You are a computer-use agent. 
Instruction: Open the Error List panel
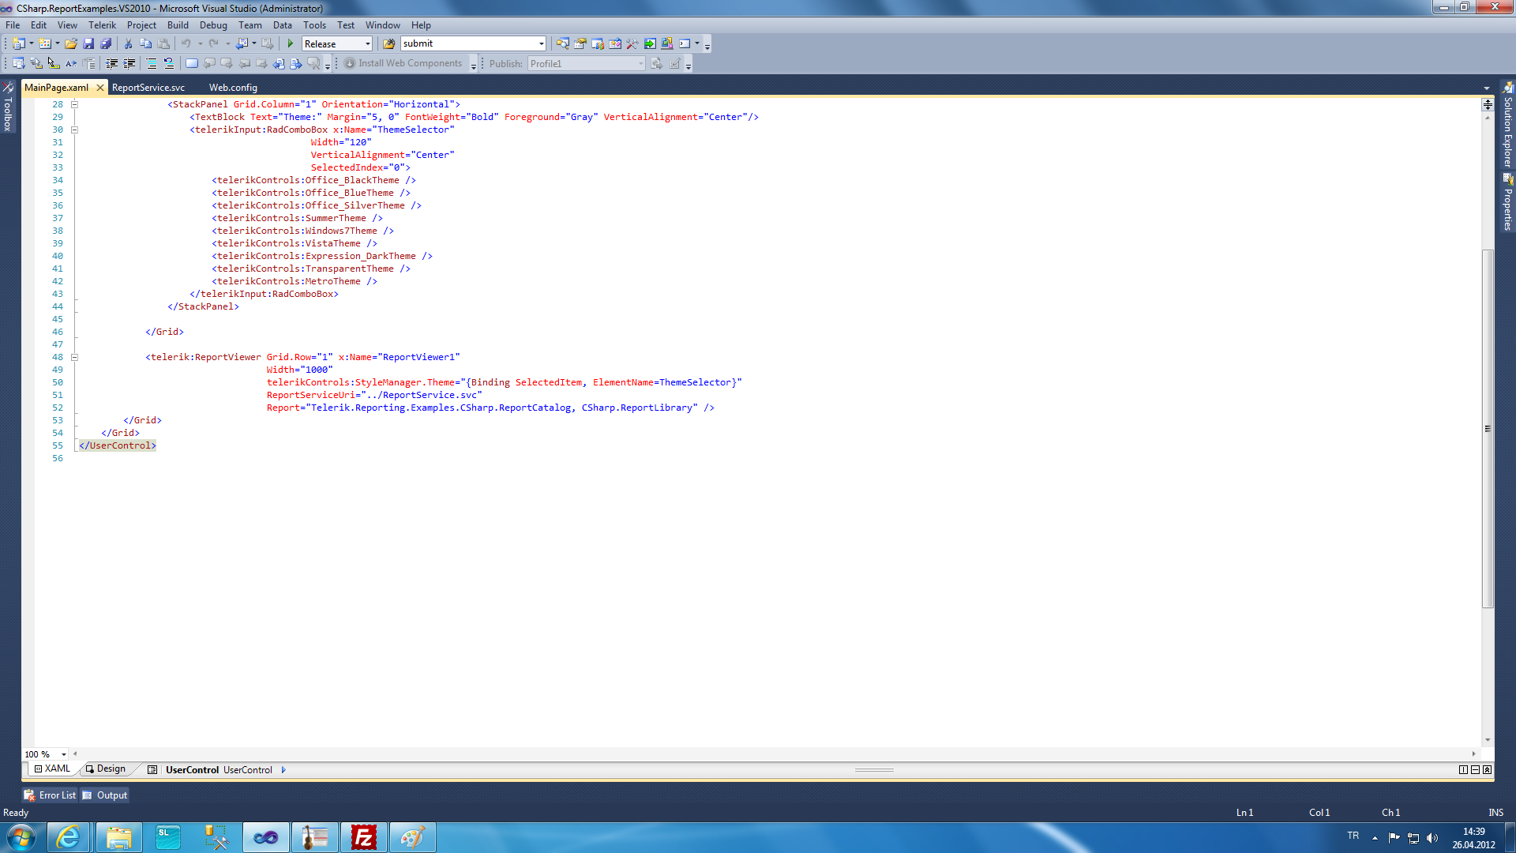[x=51, y=795]
